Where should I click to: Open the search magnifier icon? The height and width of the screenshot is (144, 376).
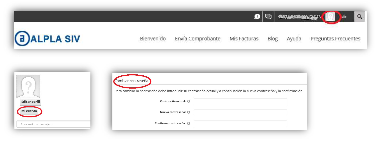360,16
